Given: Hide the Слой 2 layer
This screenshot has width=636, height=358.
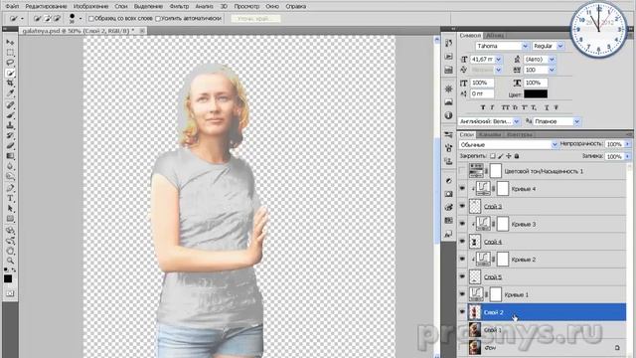Looking at the screenshot, I should point(462,312).
